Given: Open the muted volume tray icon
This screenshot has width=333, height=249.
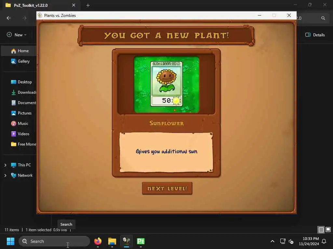Looking at the screenshot, I should (x=291, y=241).
